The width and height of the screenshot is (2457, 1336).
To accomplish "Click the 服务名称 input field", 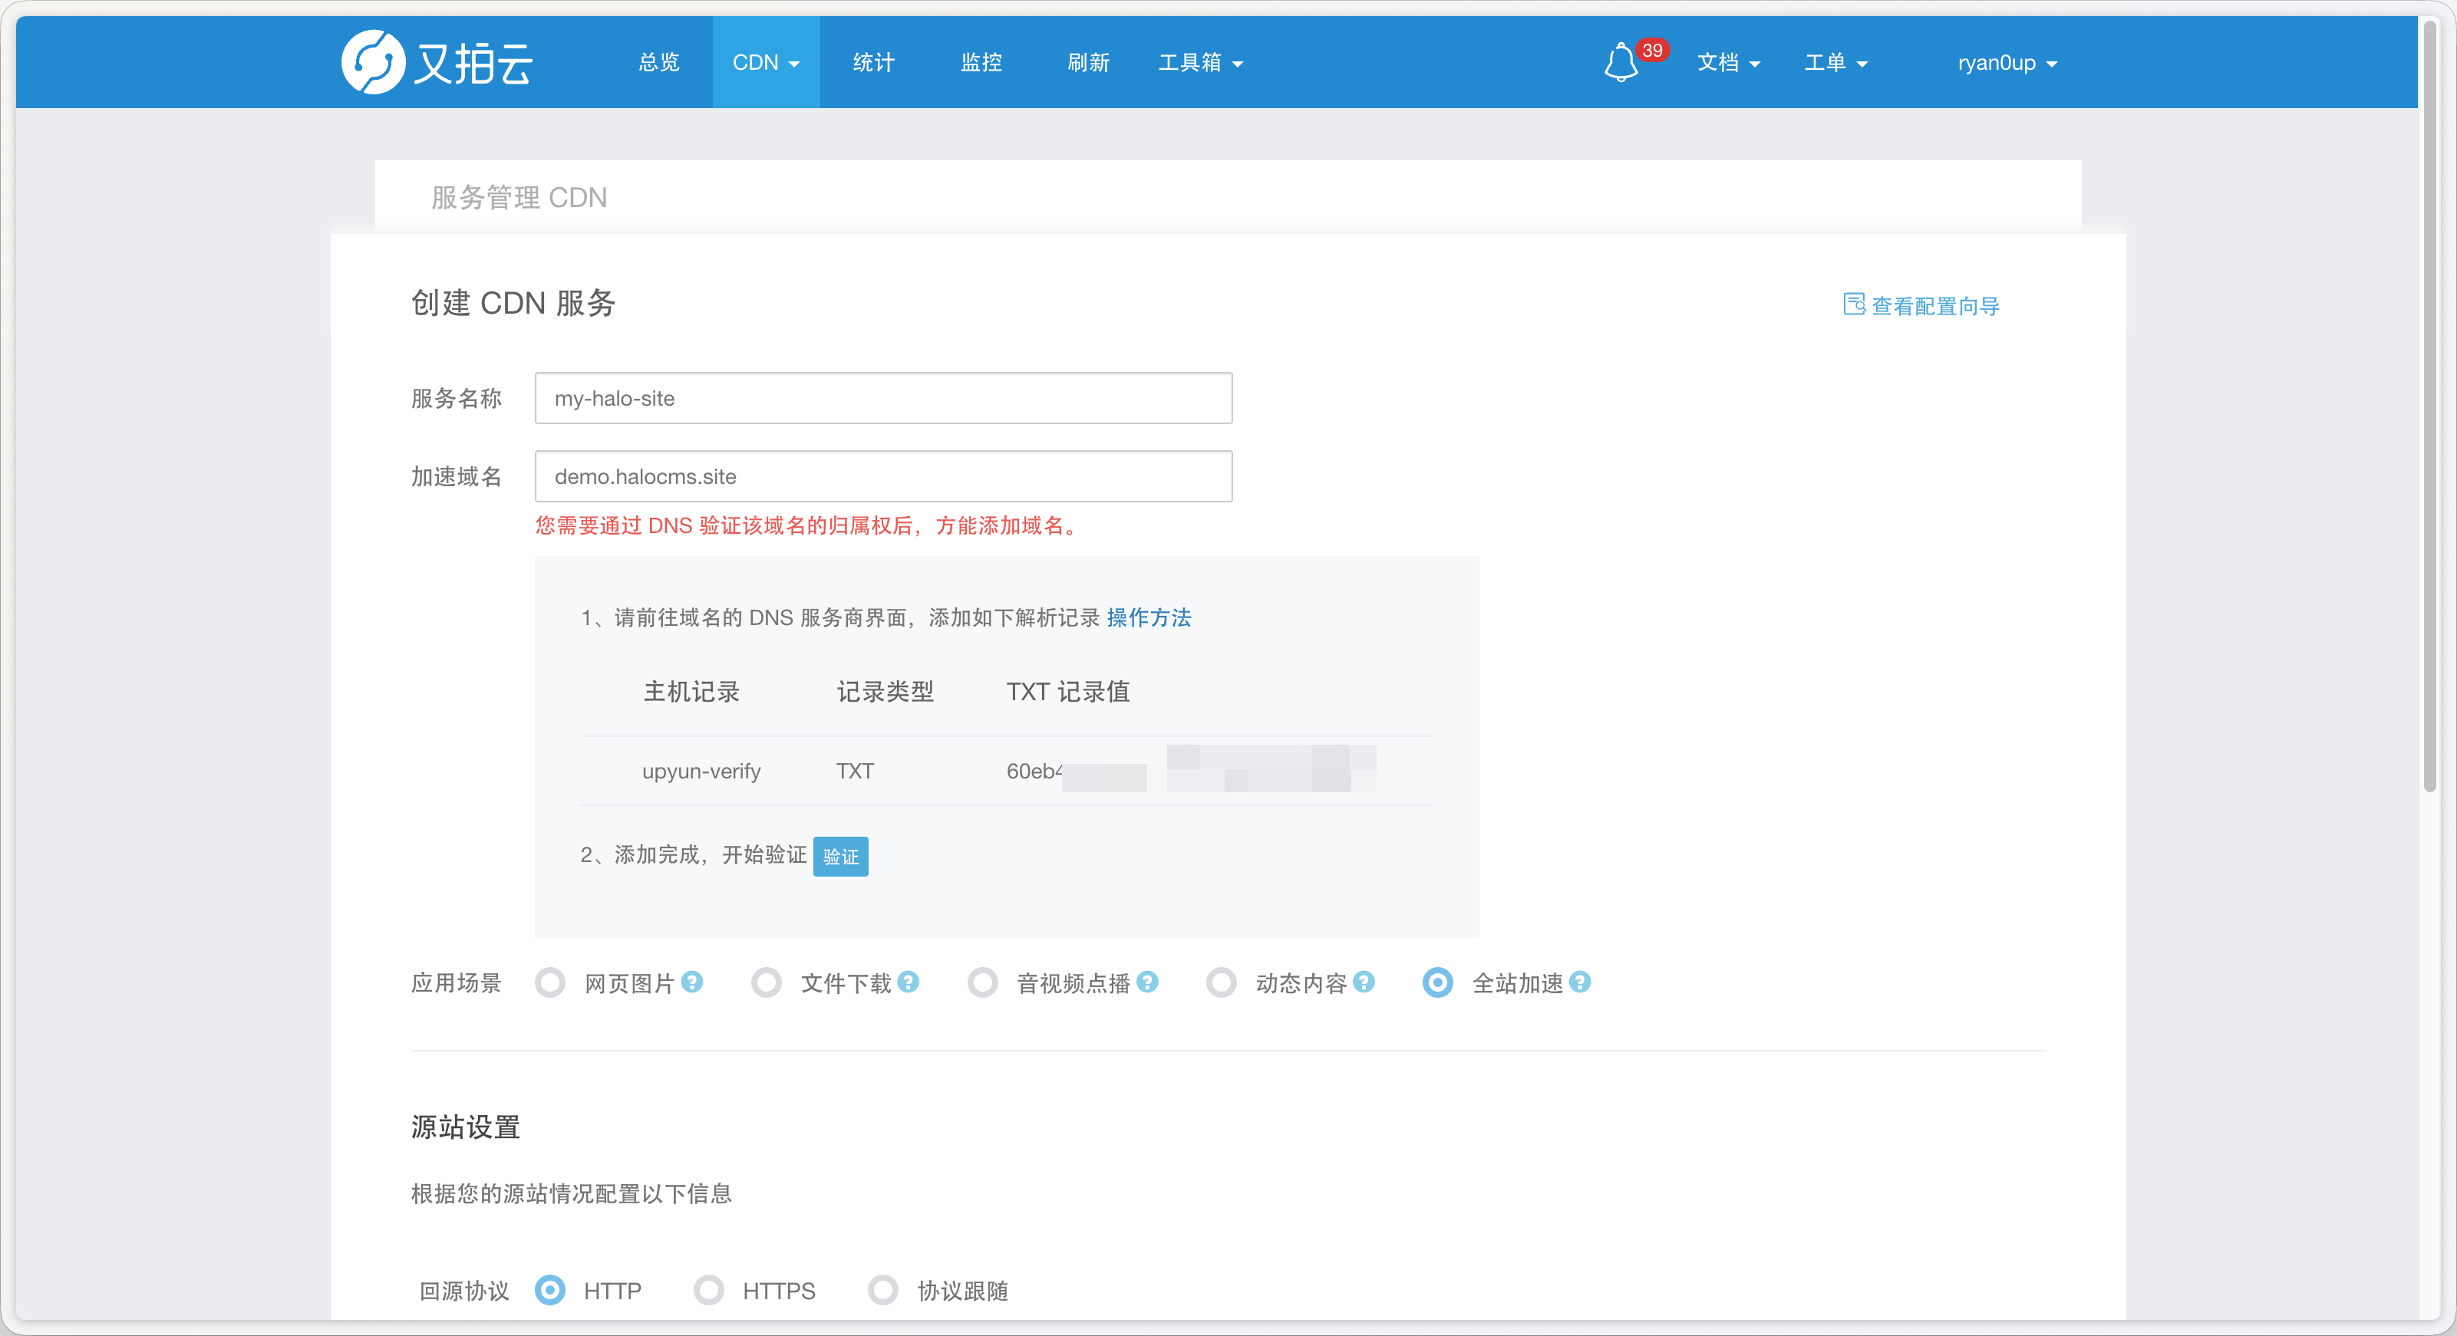I will (882, 397).
